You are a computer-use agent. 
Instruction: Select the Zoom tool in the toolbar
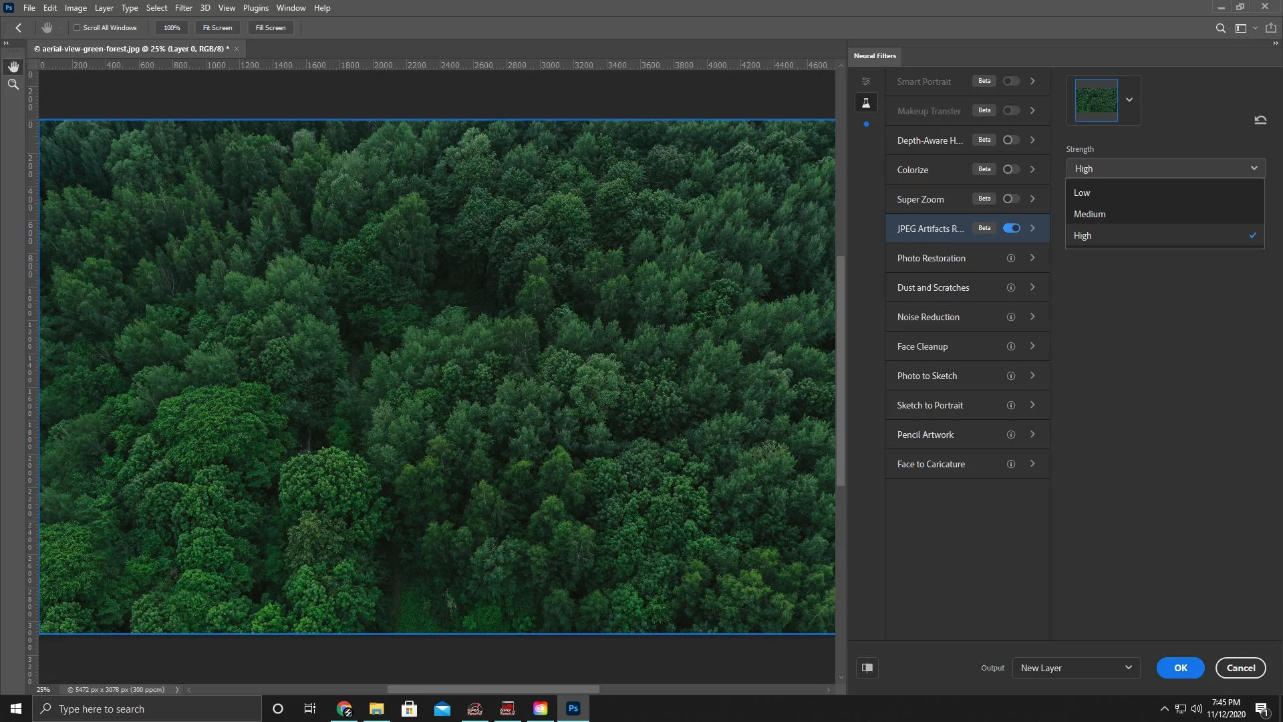click(13, 85)
